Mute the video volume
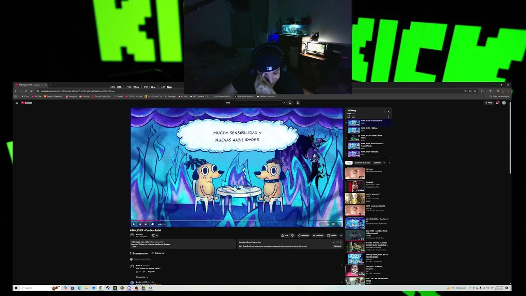Image resolution: width=526 pixels, height=296 pixels. click(x=152, y=224)
